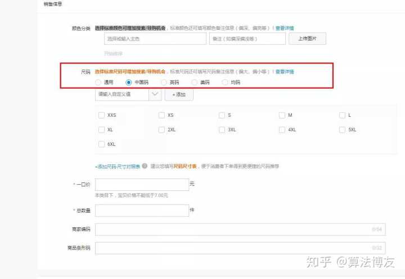Viewport: 405px width, 279px height.
Task: Focus the 一口价 price field
Action: pos(142,185)
